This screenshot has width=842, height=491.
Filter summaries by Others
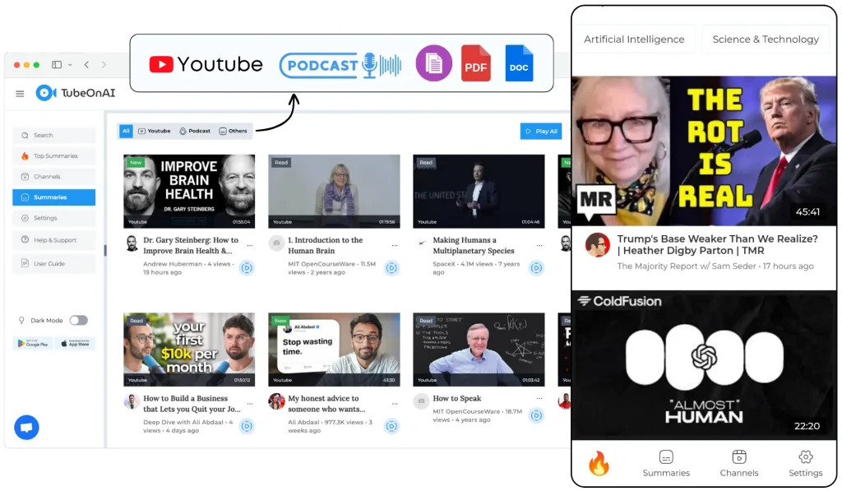pos(233,131)
